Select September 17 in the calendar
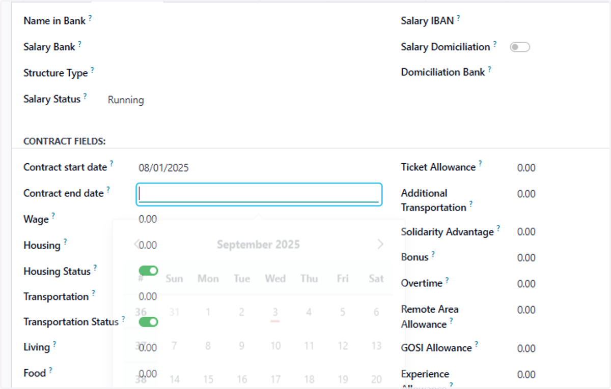This screenshot has width=611, height=389. point(275,379)
